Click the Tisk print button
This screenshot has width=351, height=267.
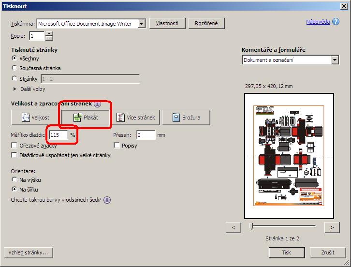[x=286, y=252]
